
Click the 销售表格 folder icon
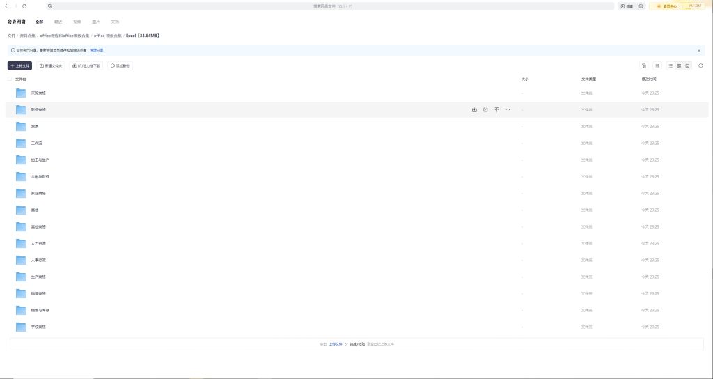(21, 293)
